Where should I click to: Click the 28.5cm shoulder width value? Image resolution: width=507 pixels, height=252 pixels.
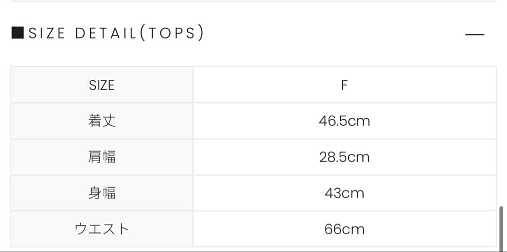345,157
